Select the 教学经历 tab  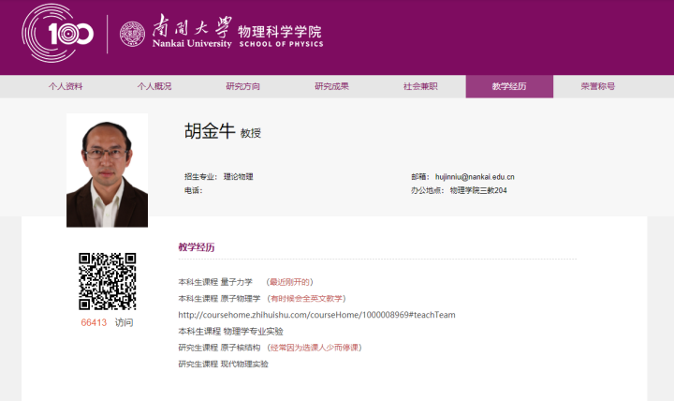pyautogui.click(x=509, y=86)
